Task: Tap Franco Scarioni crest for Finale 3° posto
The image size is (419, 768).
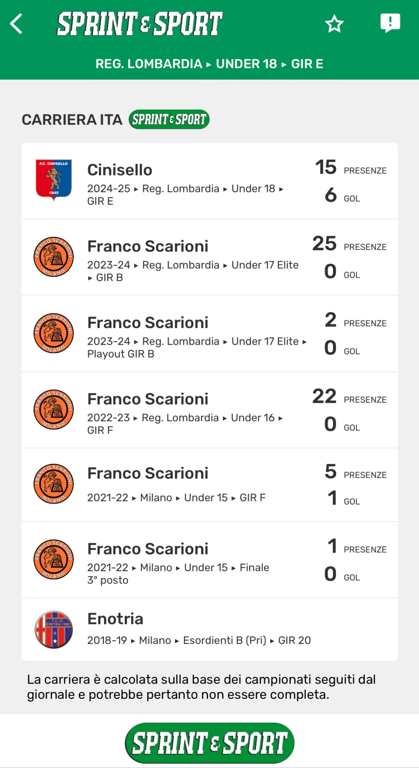Action: click(x=54, y=559)
